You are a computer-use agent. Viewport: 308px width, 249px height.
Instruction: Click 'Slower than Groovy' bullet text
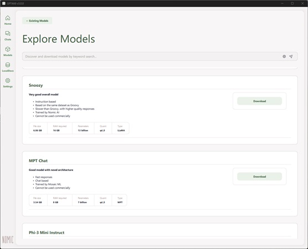click(65, 108)
